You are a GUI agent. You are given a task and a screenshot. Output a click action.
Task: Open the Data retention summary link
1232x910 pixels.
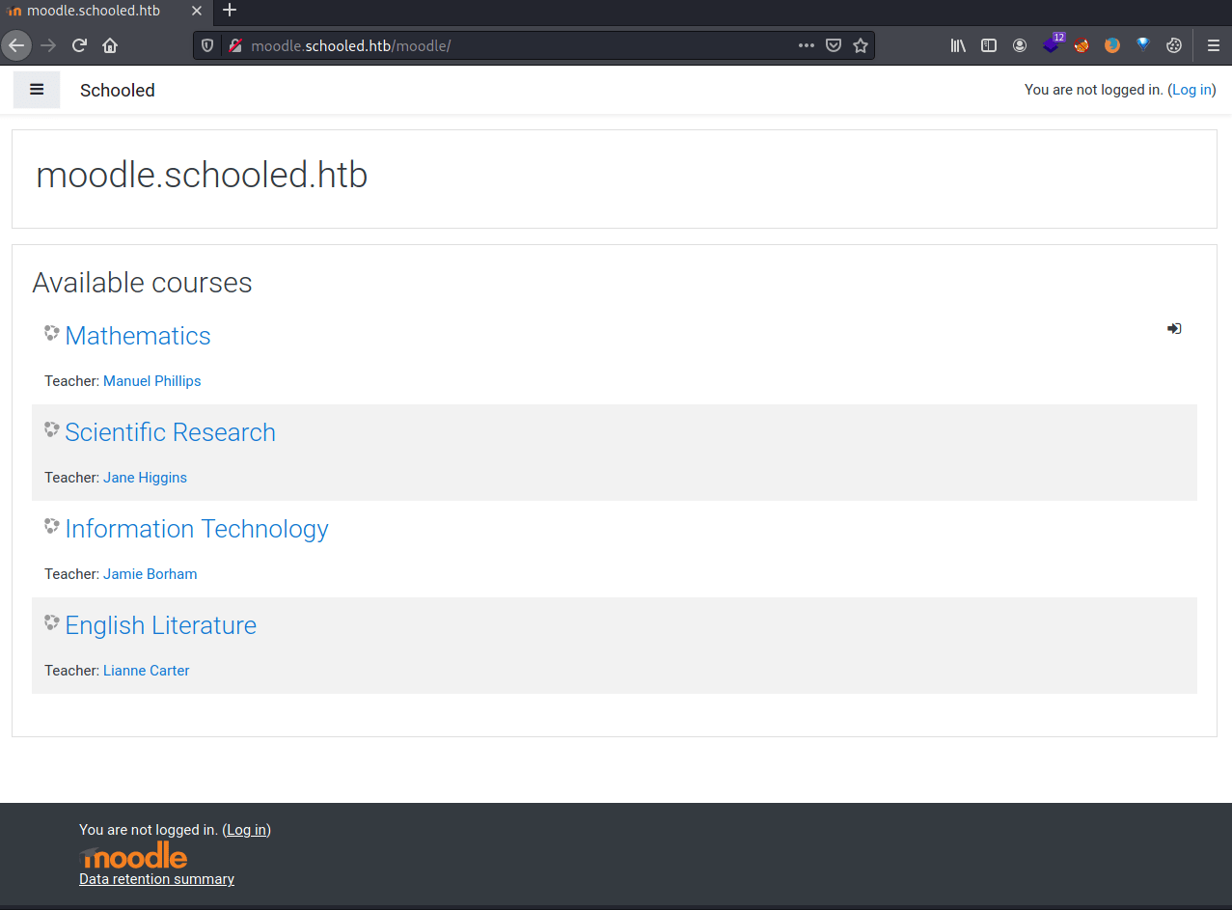coord(156,879)
